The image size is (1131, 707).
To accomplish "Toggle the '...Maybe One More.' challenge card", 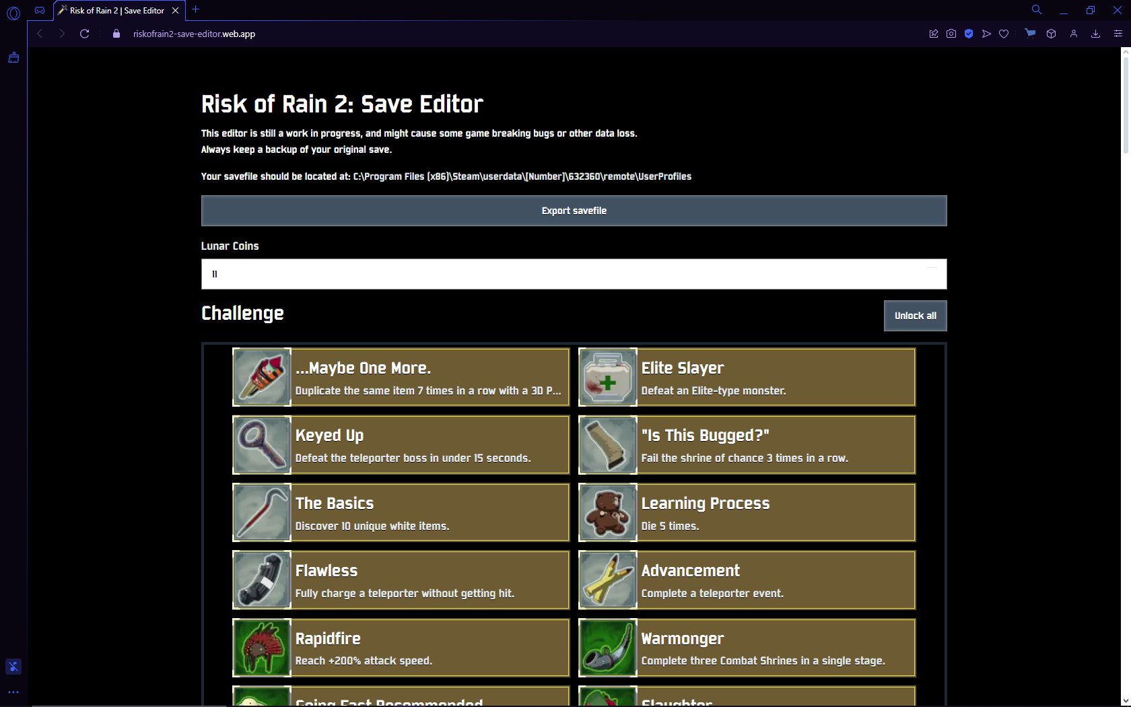I will 401,377.
